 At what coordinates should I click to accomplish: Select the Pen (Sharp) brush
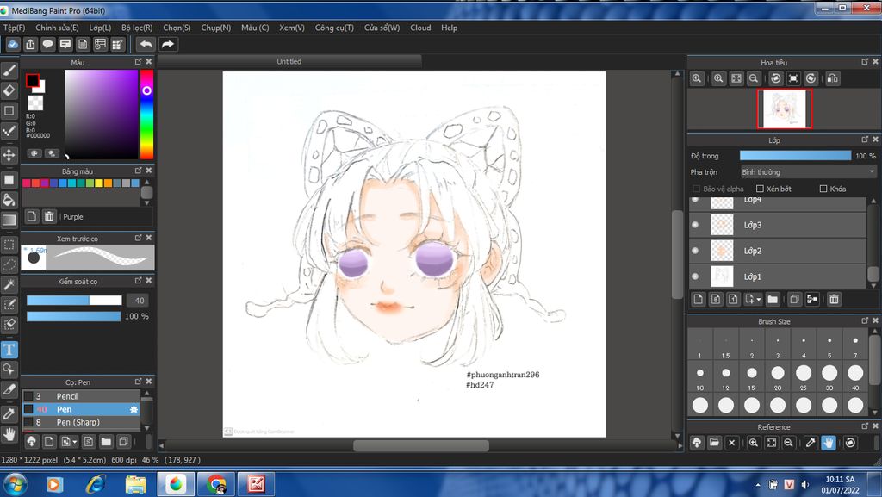[82, 422]
